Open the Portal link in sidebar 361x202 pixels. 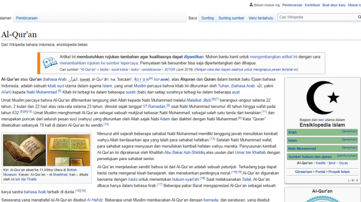click(x=320, y=171)
